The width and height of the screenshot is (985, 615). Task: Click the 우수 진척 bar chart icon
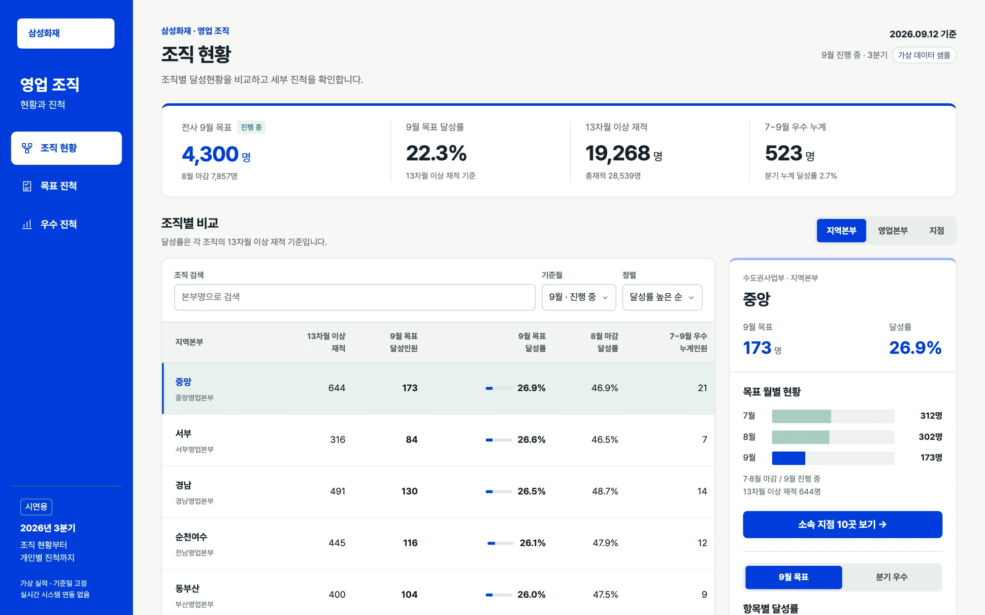tap(27, 224)
